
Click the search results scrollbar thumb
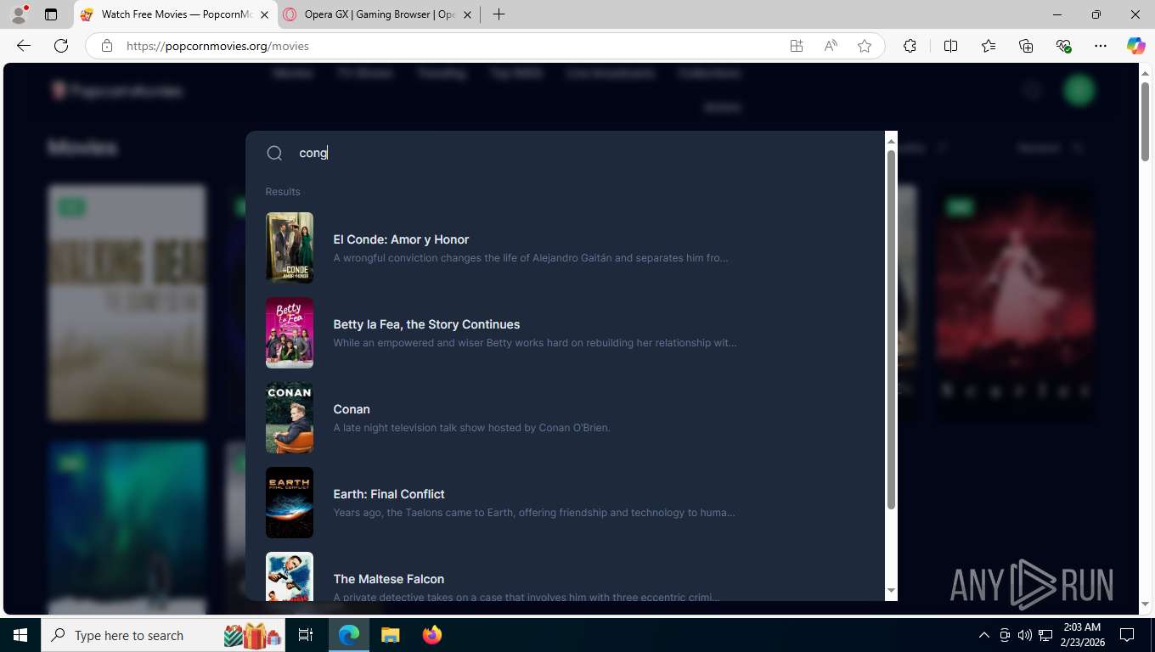891,330
